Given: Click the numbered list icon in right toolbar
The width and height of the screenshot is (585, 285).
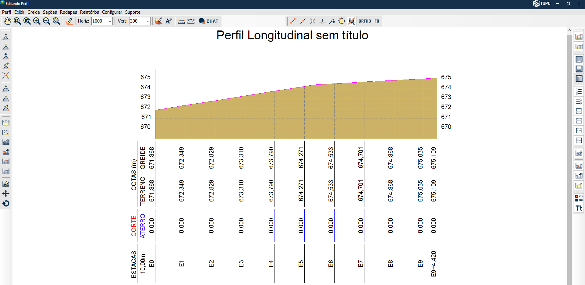Looking at the screenshot, I should tap(579, 91).
